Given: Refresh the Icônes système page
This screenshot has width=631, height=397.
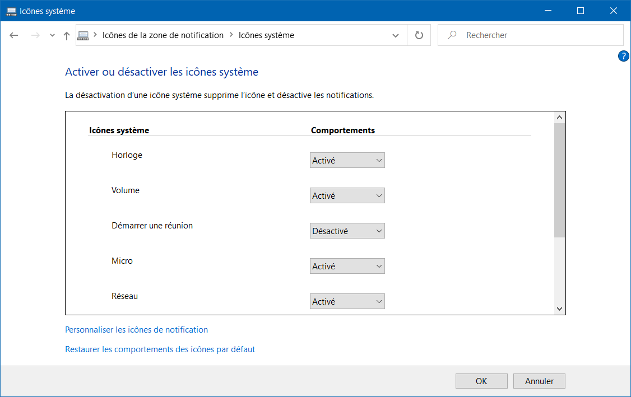Looking at the screenshot, I should 419,35.
